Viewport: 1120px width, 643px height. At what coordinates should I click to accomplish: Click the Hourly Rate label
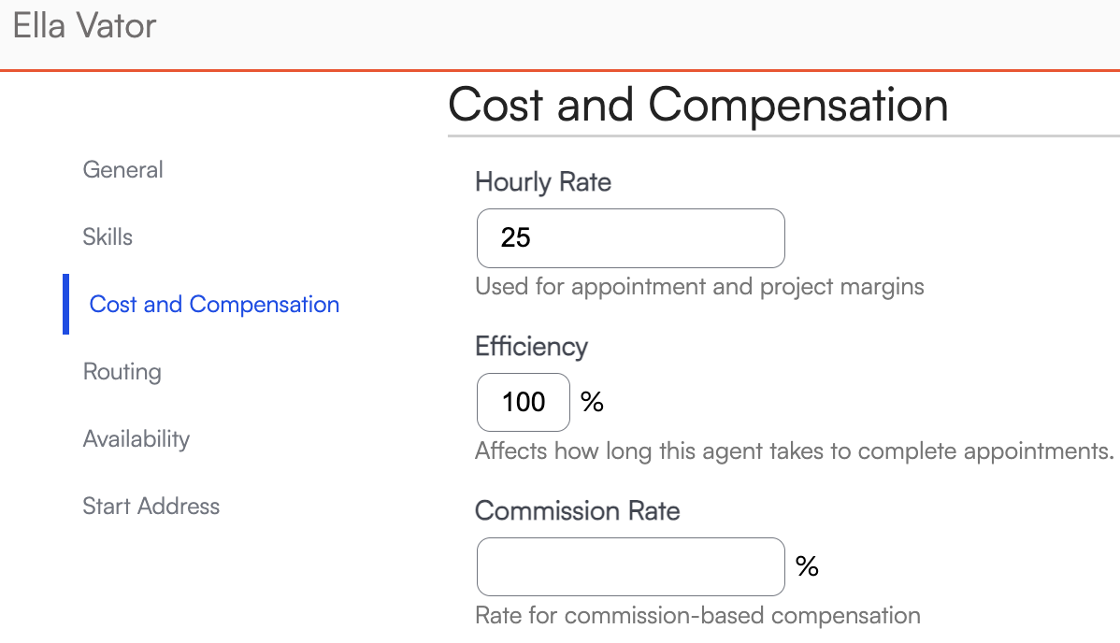pyautogui.click(x=542, y=182)
